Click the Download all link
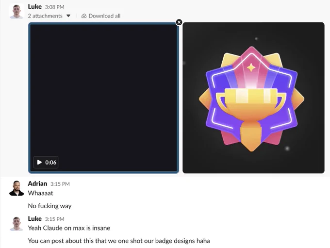330x248 pixels. (104, 16)
